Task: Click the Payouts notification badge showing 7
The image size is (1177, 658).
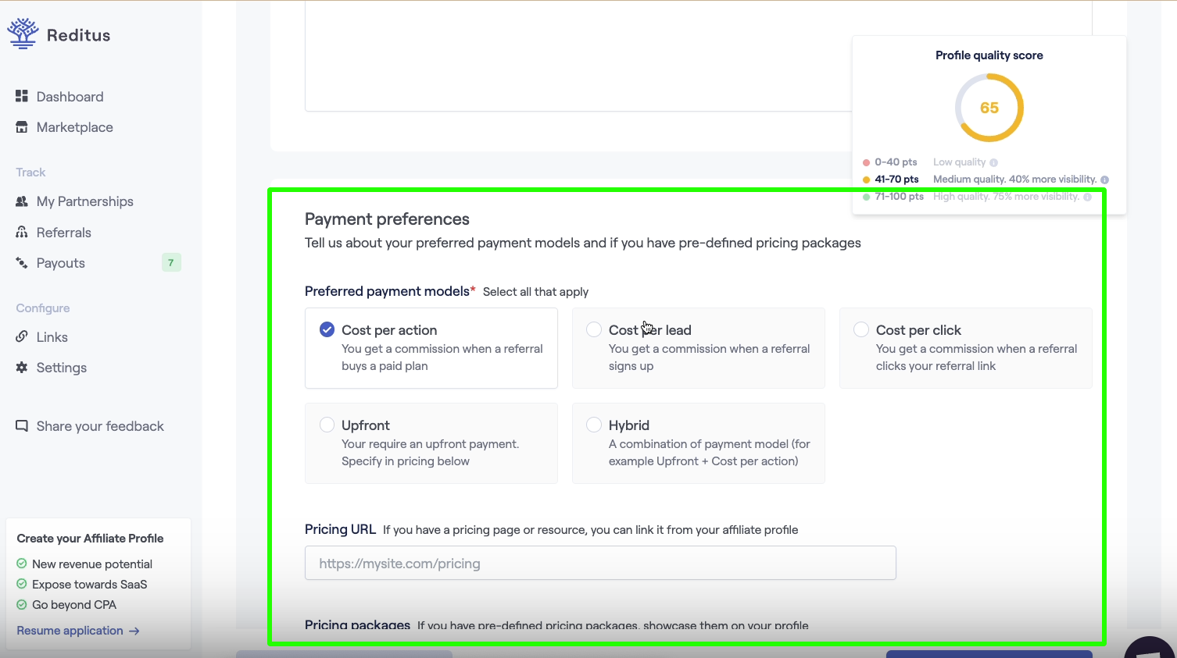Action: pos(171,262)
